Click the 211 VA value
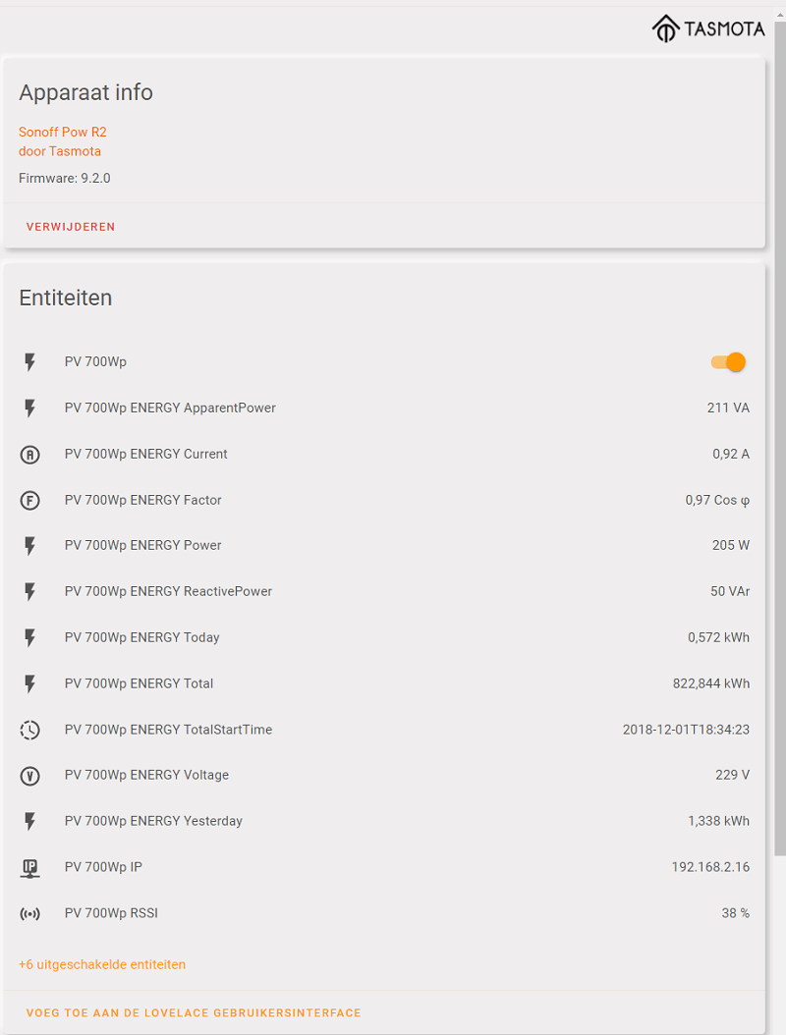The width and height of the screenshot is (786, 1035). point(729,408)
